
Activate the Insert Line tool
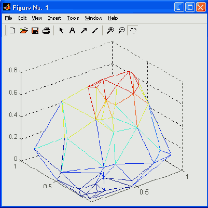pyautogui.click(x=95, y=31)
